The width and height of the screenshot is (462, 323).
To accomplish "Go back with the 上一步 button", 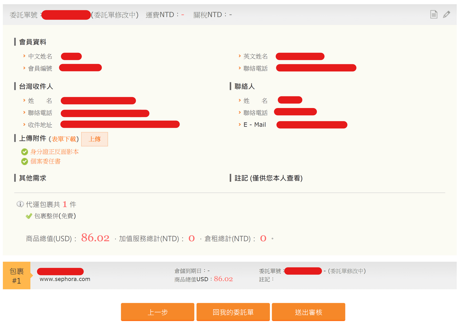I will point(157,312).
